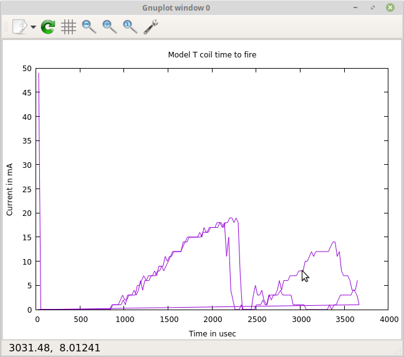Close the Gnuplot window

tap(390, 7)
